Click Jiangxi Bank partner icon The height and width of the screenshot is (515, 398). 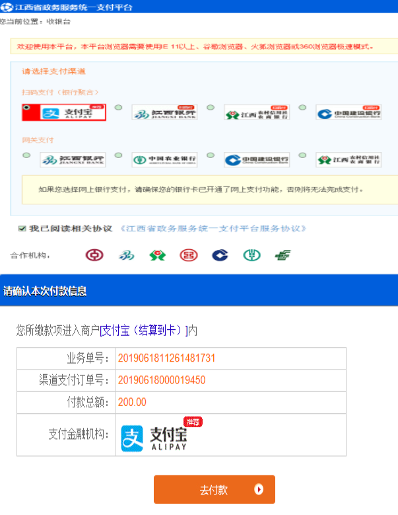(x=127, y=255)
